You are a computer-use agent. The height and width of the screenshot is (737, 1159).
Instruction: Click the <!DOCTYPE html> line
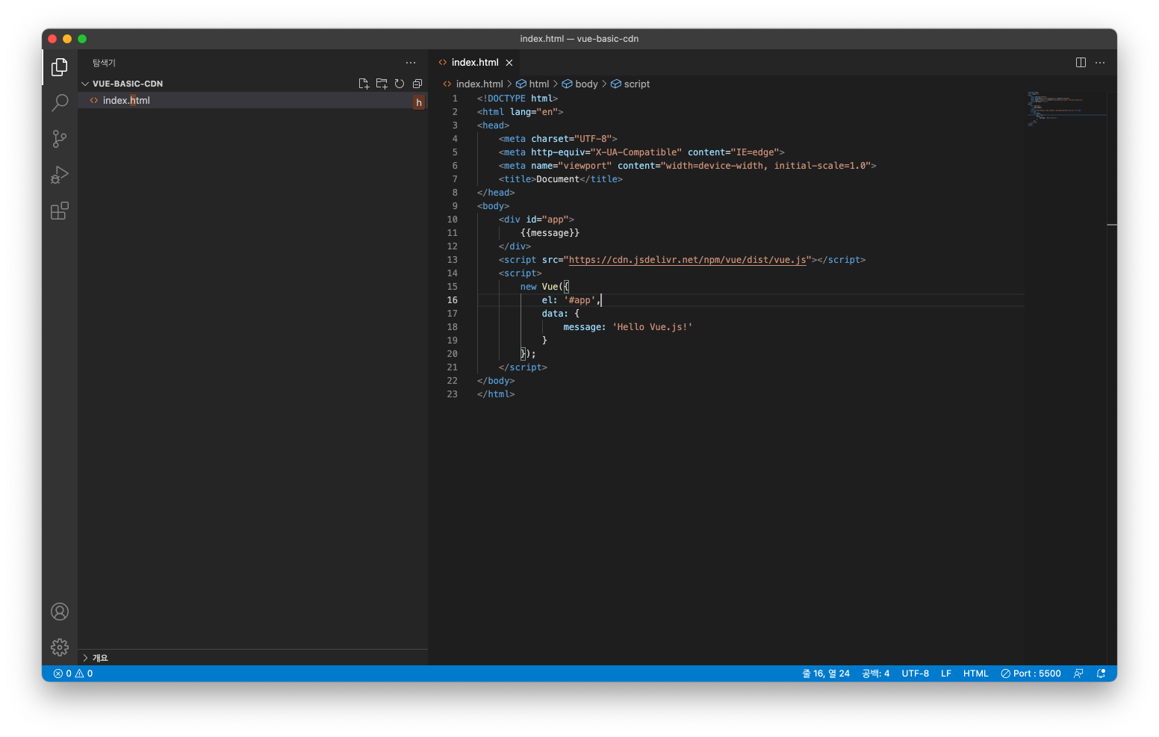coord(518,99)
